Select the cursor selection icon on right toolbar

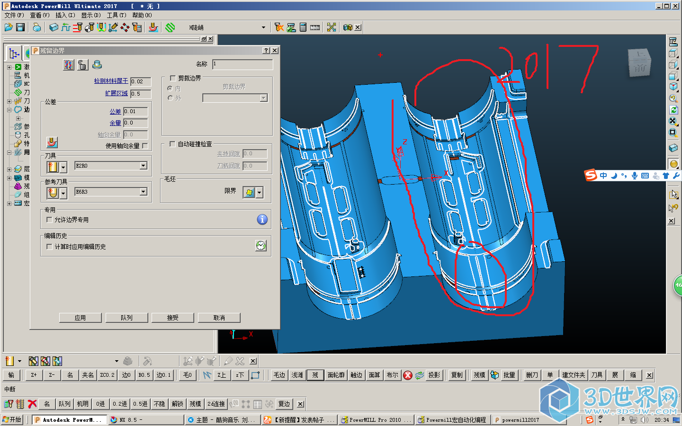[x=674, y=194]
